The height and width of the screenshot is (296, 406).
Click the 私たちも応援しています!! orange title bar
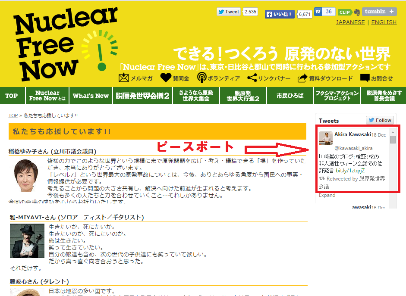pos(157,131)
